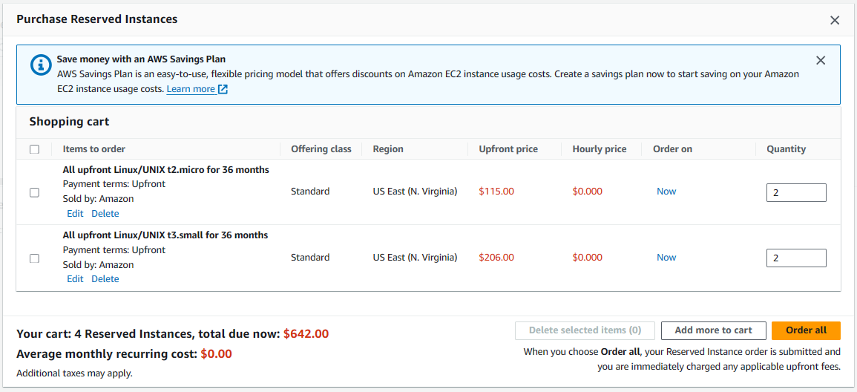Viewport: 857px width, 392px height.
Task: Click Delete selected items button
Action: click(585, 330)
